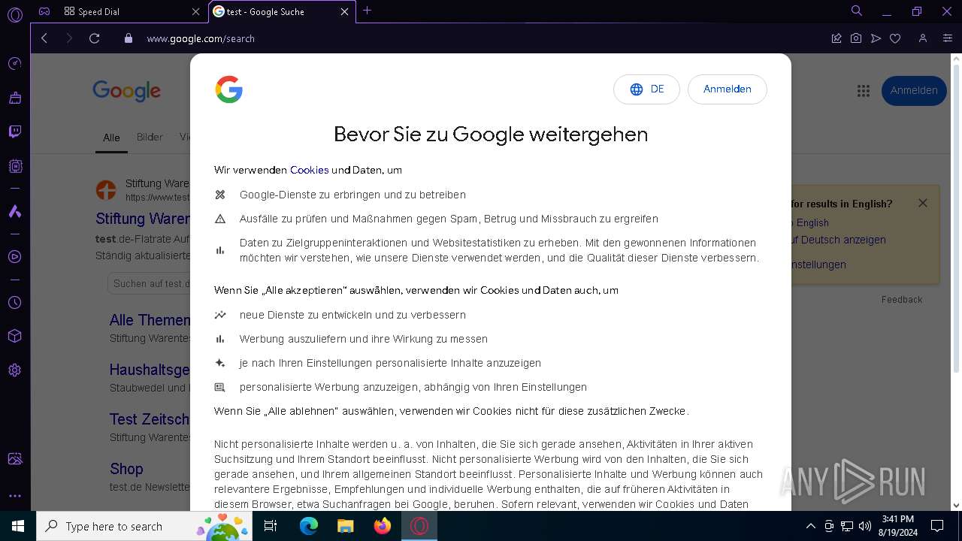
Task: Open Stiftung Warentest result title
Action: click(x=143, y=219)
